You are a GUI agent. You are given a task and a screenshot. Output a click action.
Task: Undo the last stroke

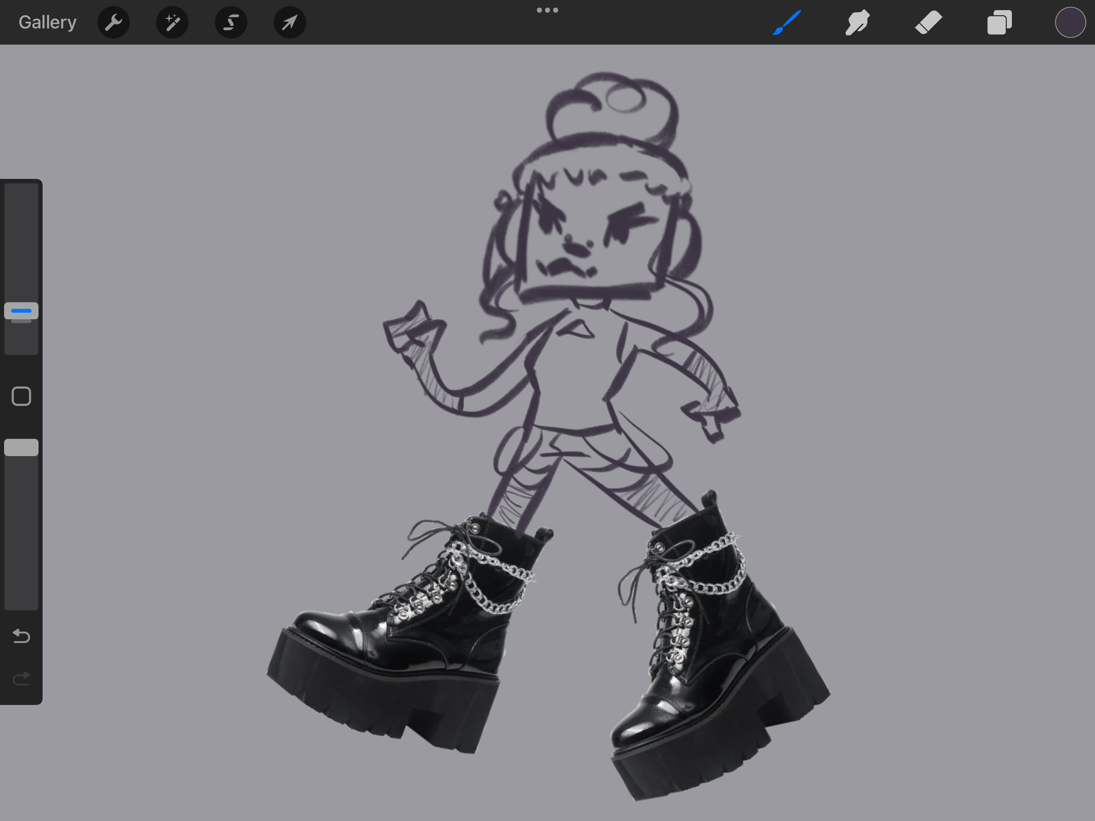[x=21, y=636]
